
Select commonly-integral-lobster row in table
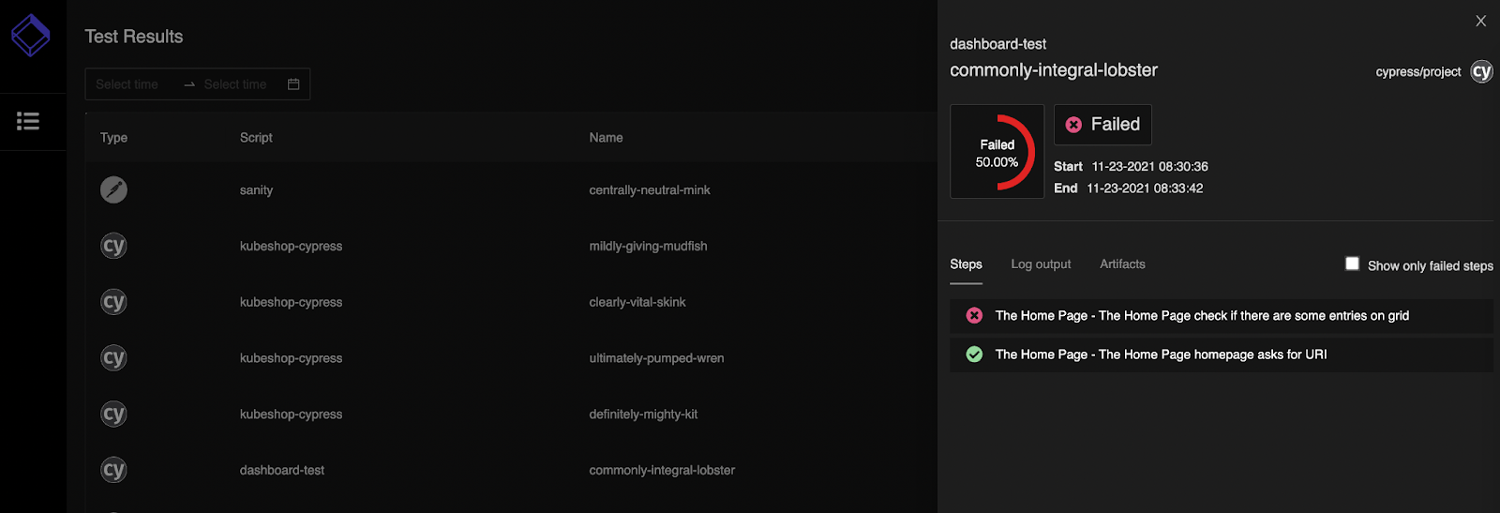tap(662, 471)
